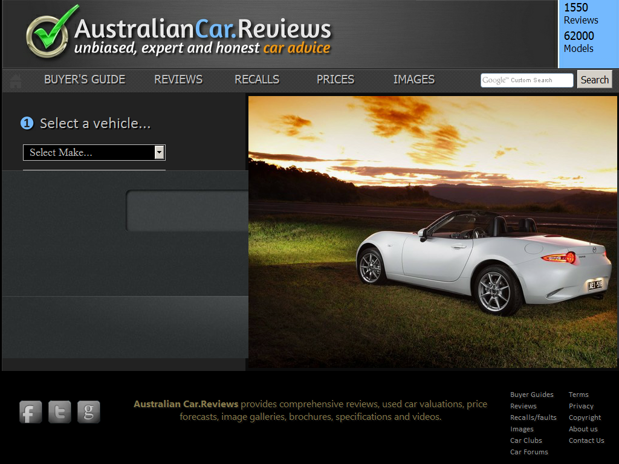Focus the Google Custom Search field
Image resolution: width=619 pixels, height=464 pixels.
coord(527,80)
